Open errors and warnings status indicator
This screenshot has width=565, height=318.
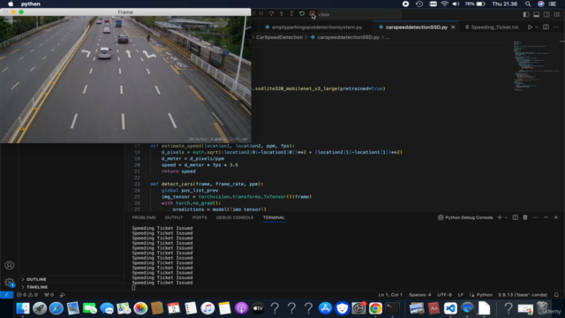[27, 294]
